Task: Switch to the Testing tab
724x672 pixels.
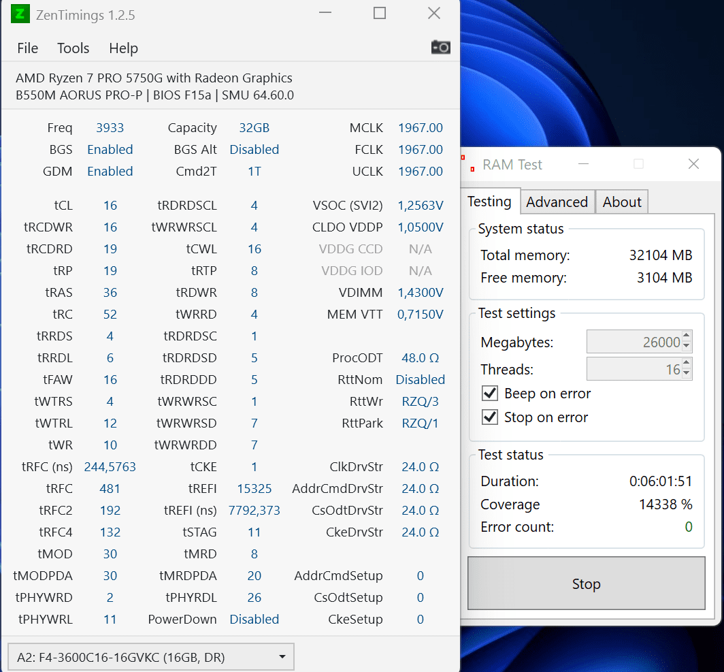Action: click(x=489, y=202)
